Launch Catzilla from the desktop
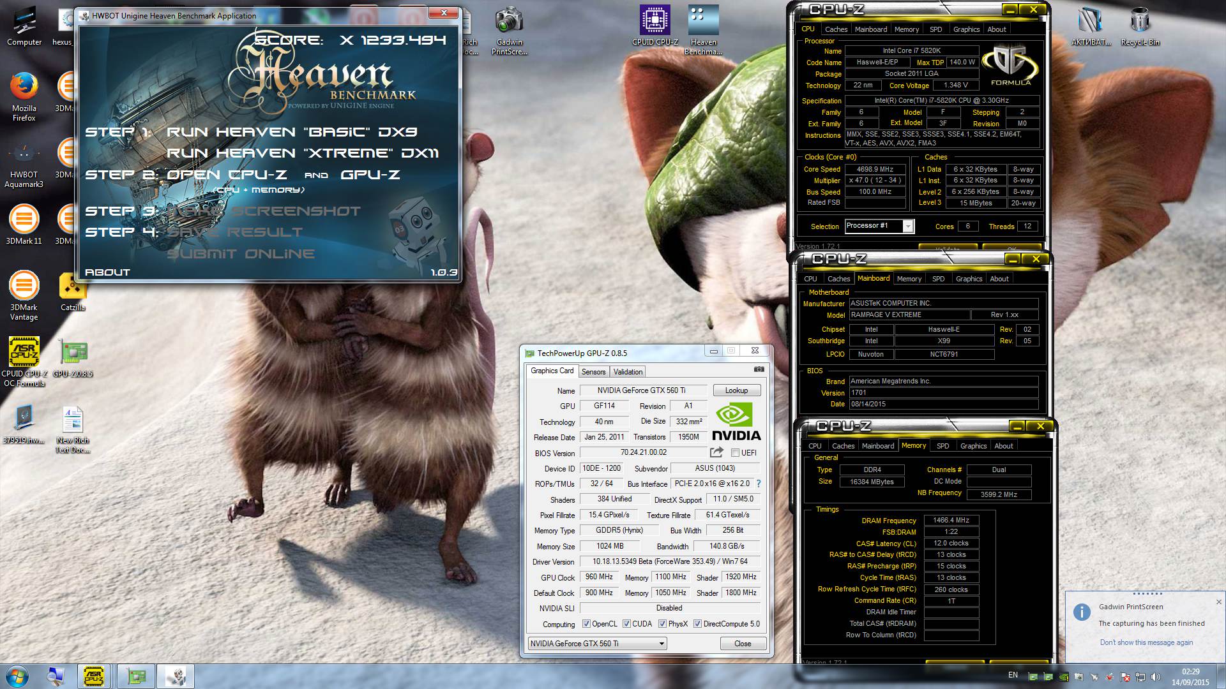The width and height of the screenshot is (1226, 689). coord(73,292)
